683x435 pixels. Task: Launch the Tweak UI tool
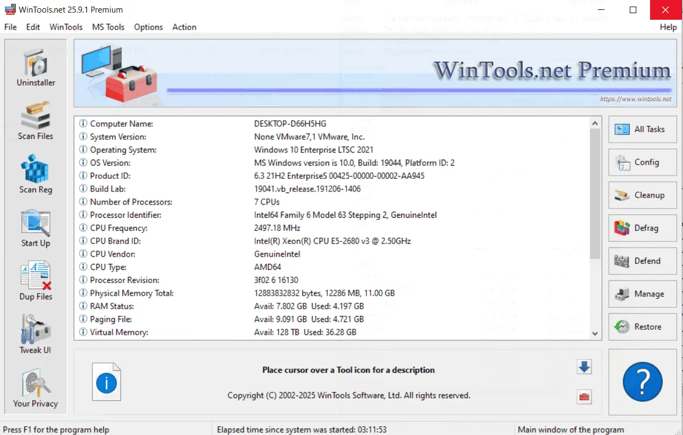click(x=36, y=335)
